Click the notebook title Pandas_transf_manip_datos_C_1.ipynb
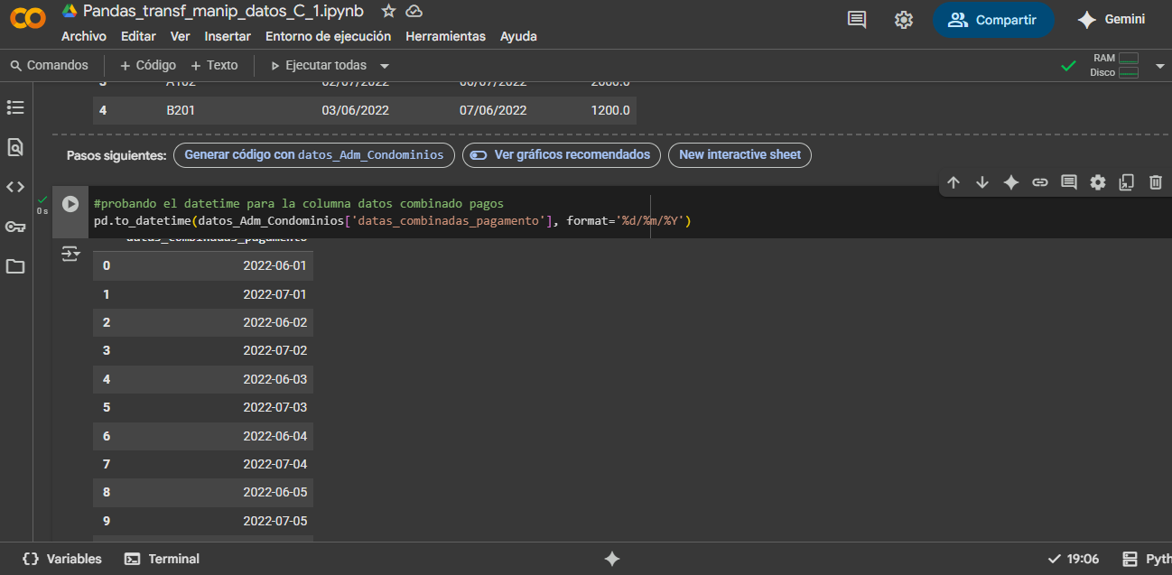Image resolution: width=1172 pixels, height=575 pixels. click(224, 11)
